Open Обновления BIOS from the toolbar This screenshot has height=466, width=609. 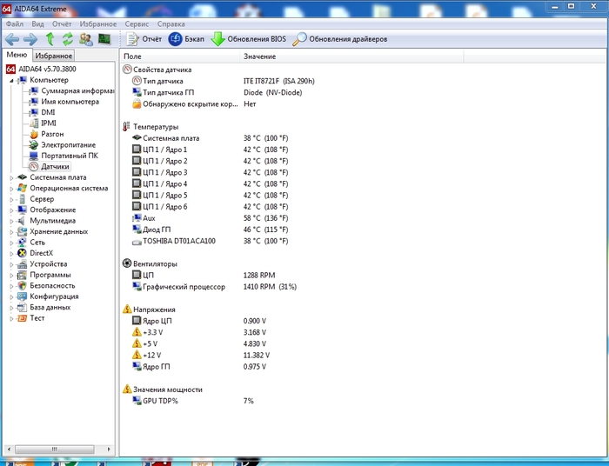(x=248, y=39)
